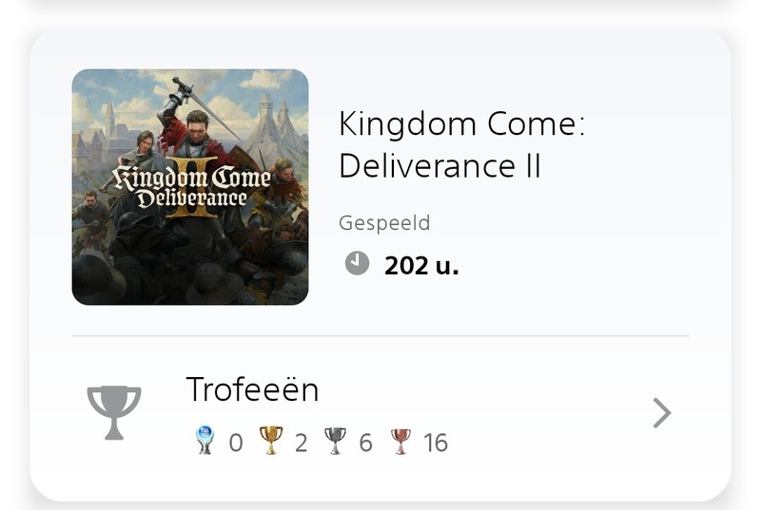Select the gold trophy count 2
The image size is (761, 510).
point(301,443)
